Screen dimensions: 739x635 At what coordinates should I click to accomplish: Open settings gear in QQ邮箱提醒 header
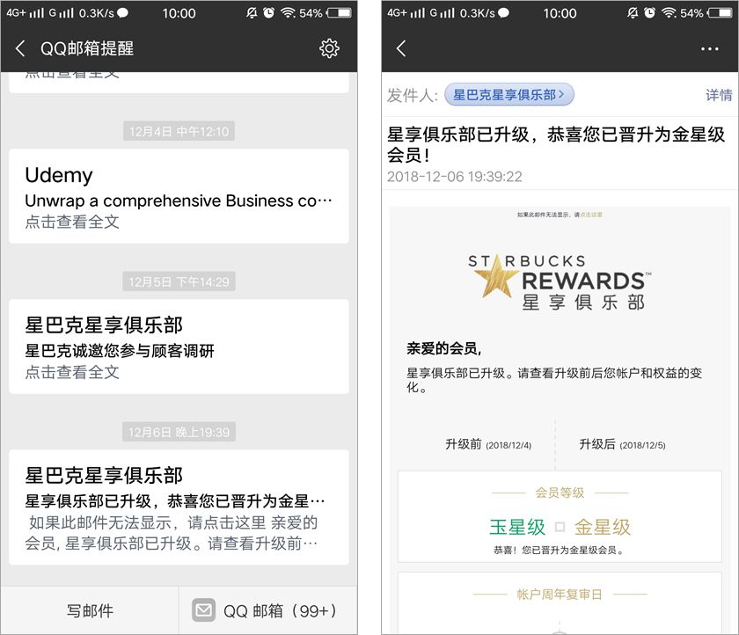coord(329,48)
